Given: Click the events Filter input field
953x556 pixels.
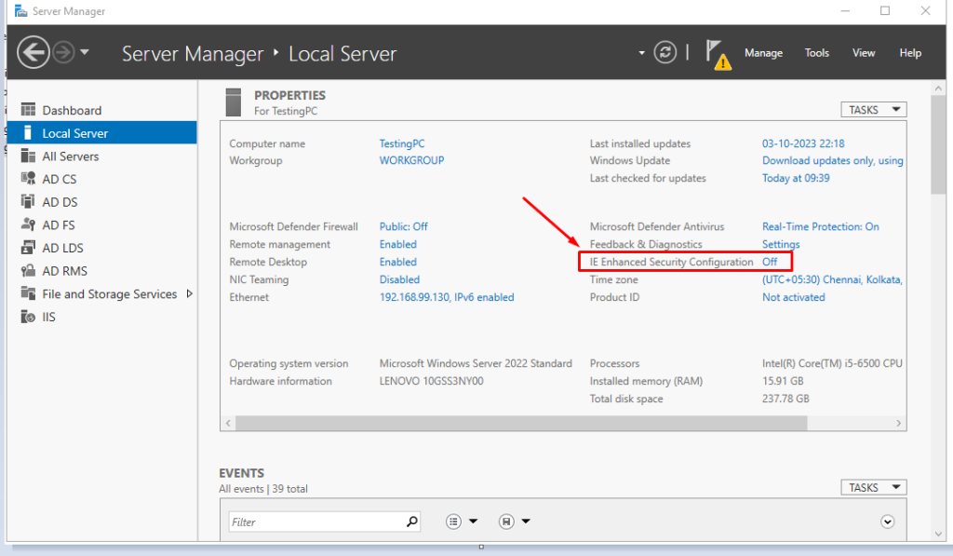Looking at the screenshot, I should pyautogui.click(x=316, y=522).
